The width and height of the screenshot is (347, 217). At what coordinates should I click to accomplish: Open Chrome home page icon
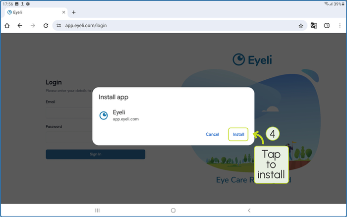7,26
